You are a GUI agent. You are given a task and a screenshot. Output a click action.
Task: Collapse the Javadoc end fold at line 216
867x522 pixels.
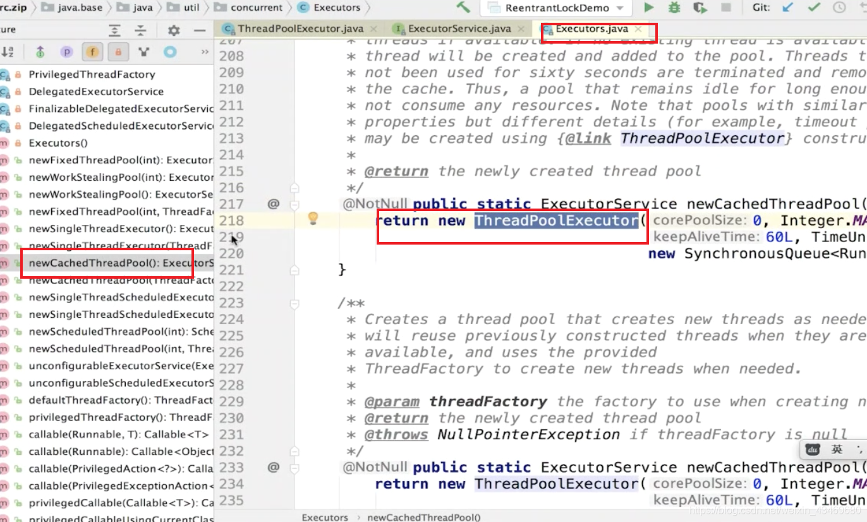pyautogui.click(x=294, y=188)
